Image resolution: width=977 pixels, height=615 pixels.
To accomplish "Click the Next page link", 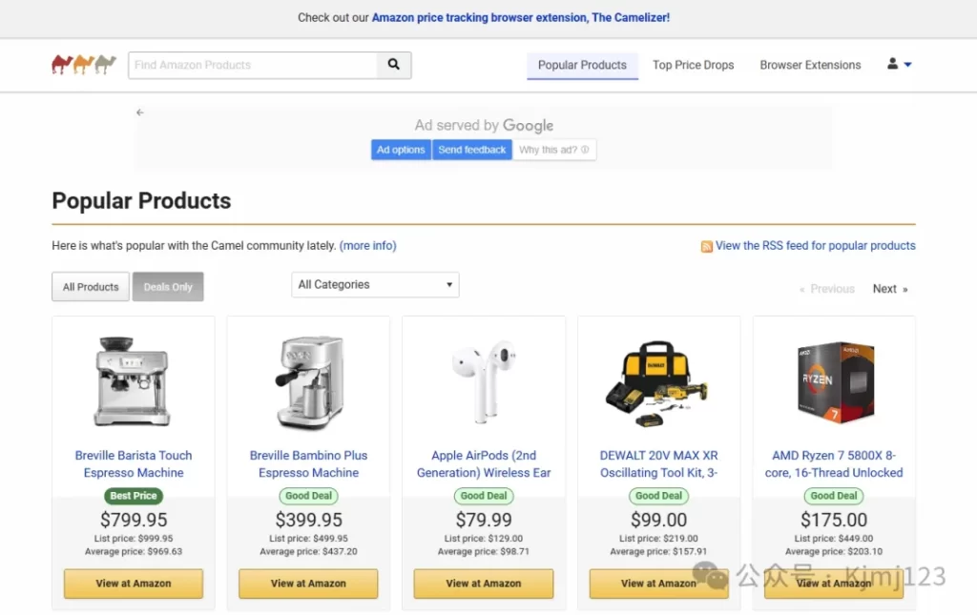I will coord(889,289).
